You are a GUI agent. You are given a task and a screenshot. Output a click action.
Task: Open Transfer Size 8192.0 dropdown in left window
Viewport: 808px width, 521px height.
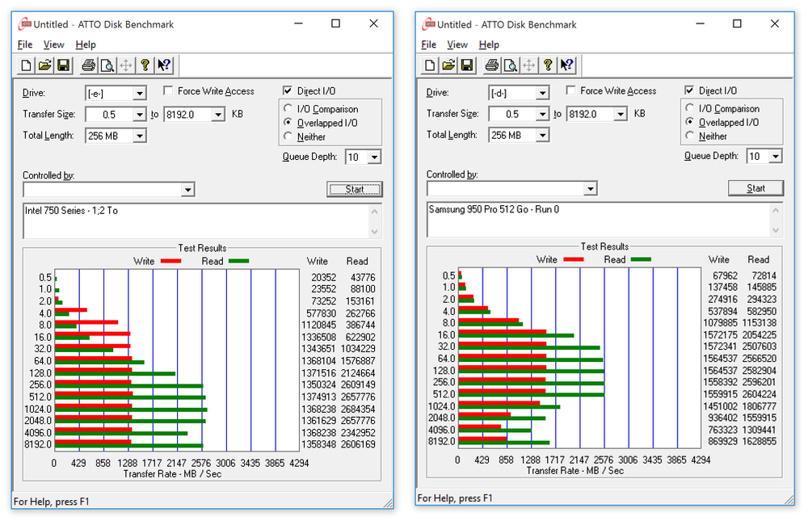pos(218,115)
